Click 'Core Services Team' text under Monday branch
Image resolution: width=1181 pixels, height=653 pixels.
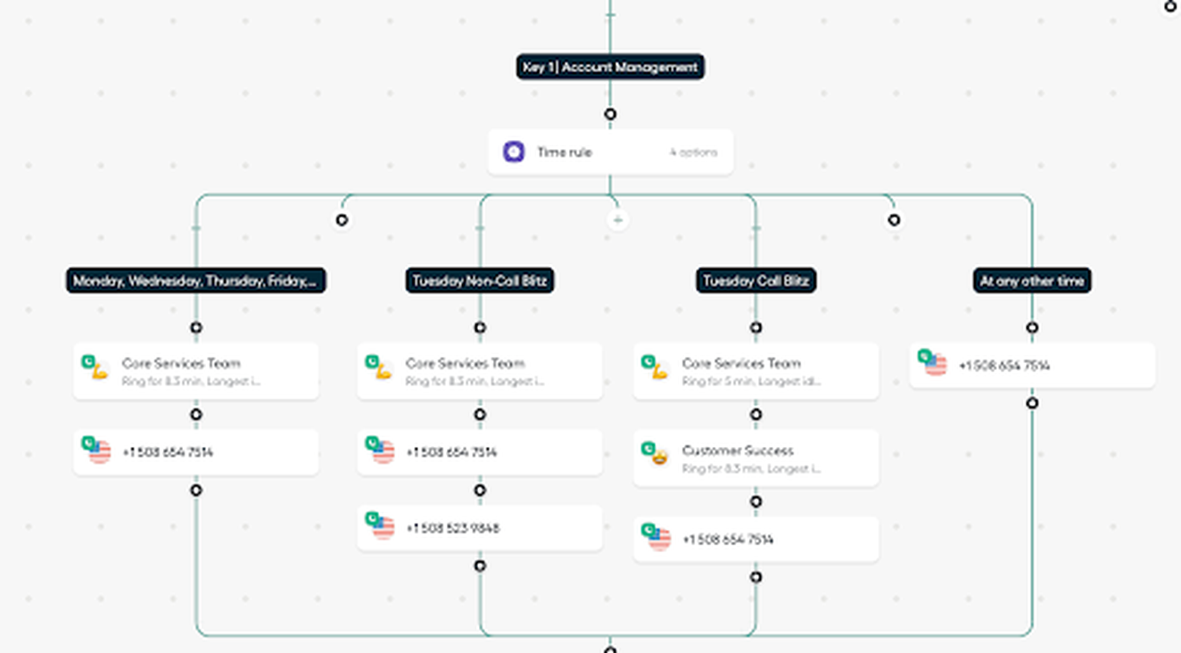pyautogui.click(x=181, y=363)
